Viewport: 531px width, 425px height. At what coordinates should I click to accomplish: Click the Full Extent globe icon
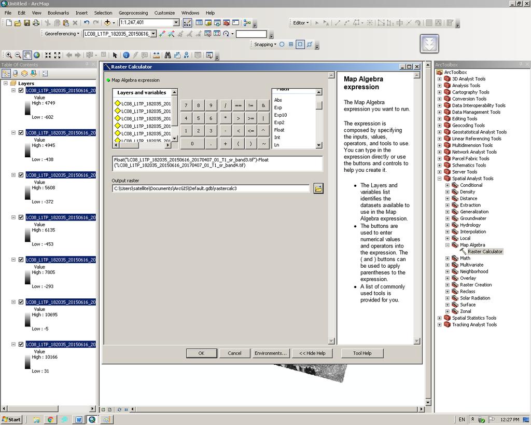click(x=37, y=55)
